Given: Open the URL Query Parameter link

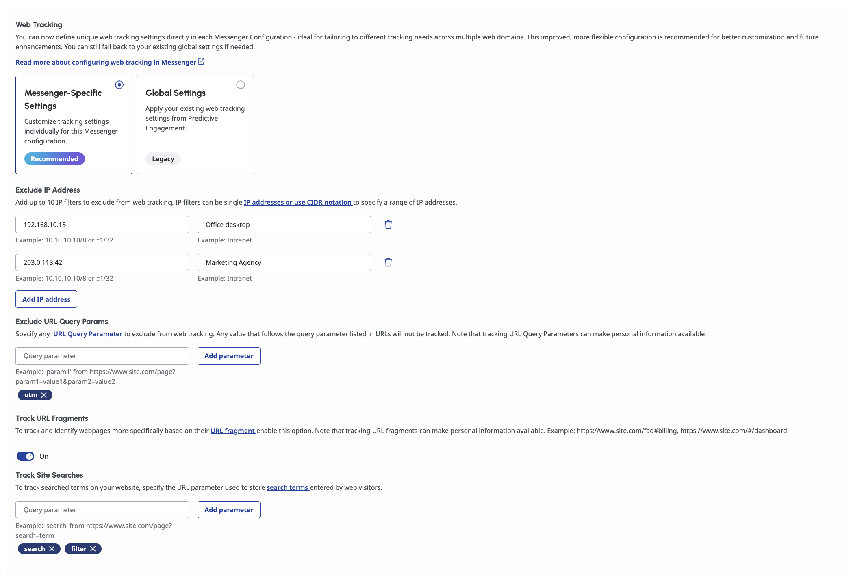Looking at the screenshot, I should (88, 334).
